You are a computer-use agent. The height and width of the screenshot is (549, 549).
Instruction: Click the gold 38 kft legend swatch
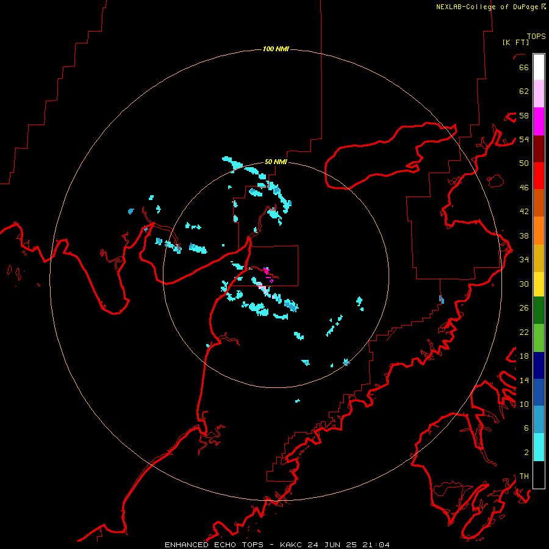click(x=539, y=259)
